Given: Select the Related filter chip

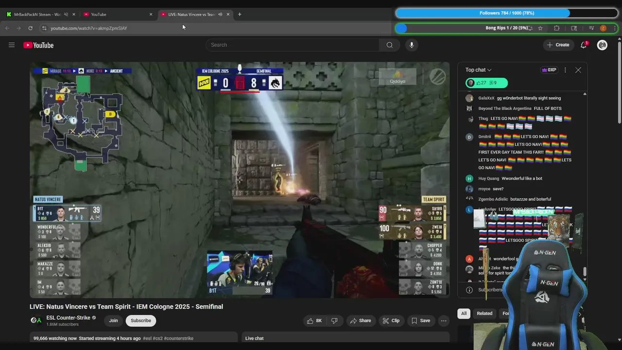Looking at the screenshot, I should pyautogui.click(x=484, y=314).
